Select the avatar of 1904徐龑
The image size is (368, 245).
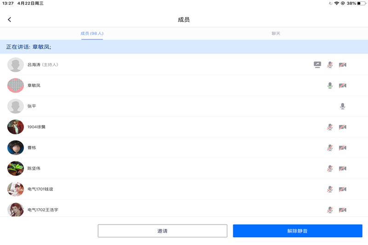click(x=16, y=127)
